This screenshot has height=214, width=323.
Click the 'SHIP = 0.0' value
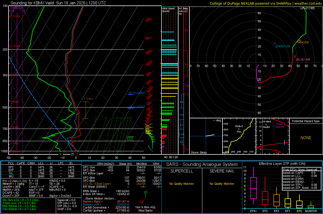coord(64,209)
